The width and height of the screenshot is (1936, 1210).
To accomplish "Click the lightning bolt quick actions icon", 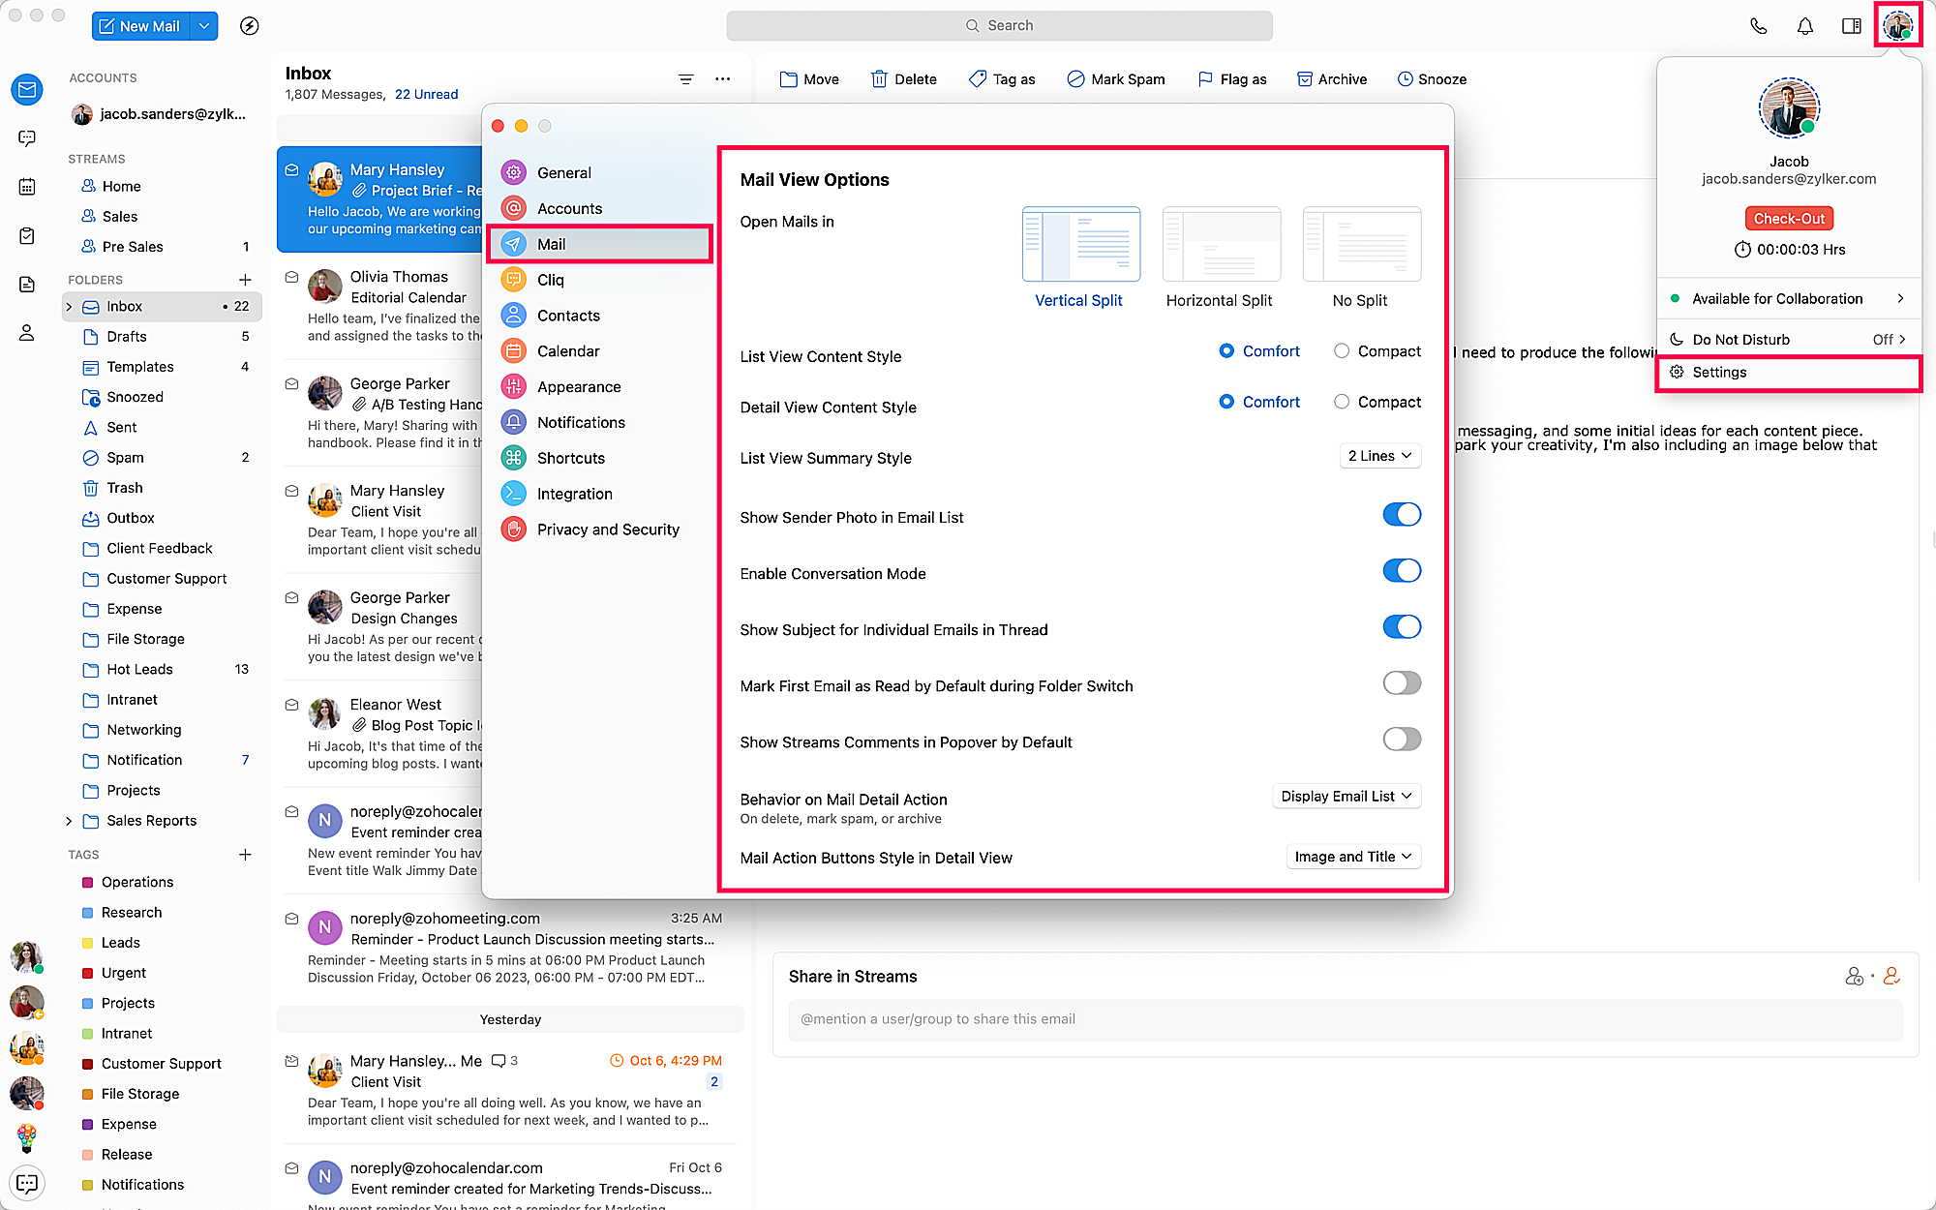I will click(x=249, y=26).
